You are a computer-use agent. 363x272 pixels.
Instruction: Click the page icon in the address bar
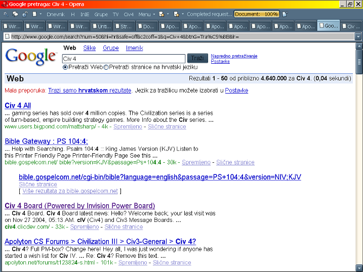pos(7,36)
